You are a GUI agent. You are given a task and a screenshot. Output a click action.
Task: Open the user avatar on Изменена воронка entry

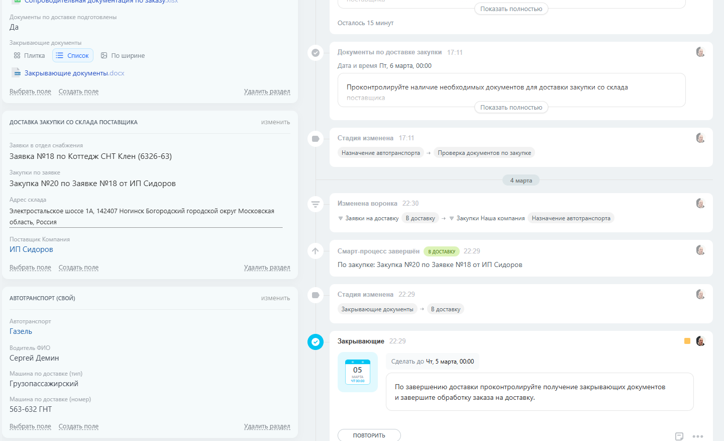[x=701, y=203]
